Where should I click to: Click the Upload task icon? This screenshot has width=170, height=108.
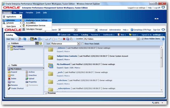pos(27,79)
